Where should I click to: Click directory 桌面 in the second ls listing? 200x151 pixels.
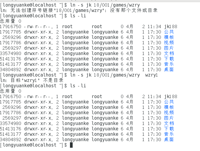click(x=169, y=140)
